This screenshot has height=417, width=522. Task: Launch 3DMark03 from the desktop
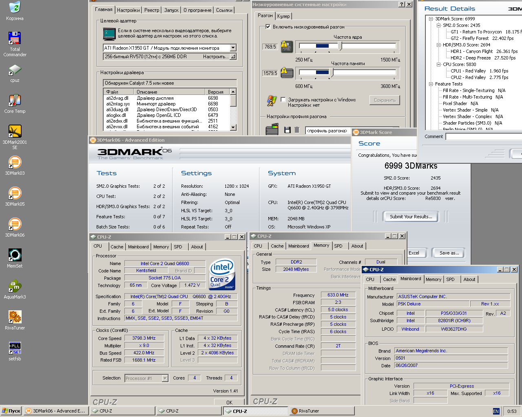click(x=15, y=166)
